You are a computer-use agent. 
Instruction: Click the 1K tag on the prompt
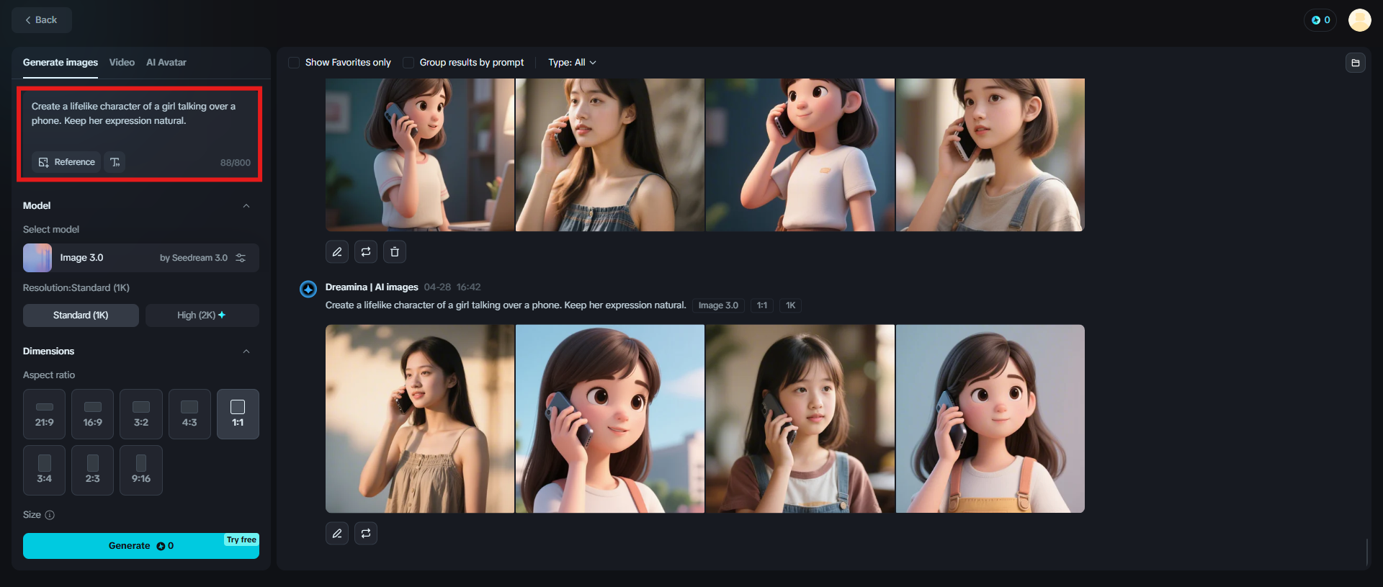pyautogui.click(x=790, y=305)
